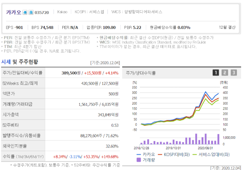Click the stock code 035720
Image resolution: width=243 pixels, height=170 pixels.
click(42, 13)
